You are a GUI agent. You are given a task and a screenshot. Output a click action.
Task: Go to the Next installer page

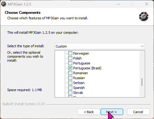click(112, 112)
